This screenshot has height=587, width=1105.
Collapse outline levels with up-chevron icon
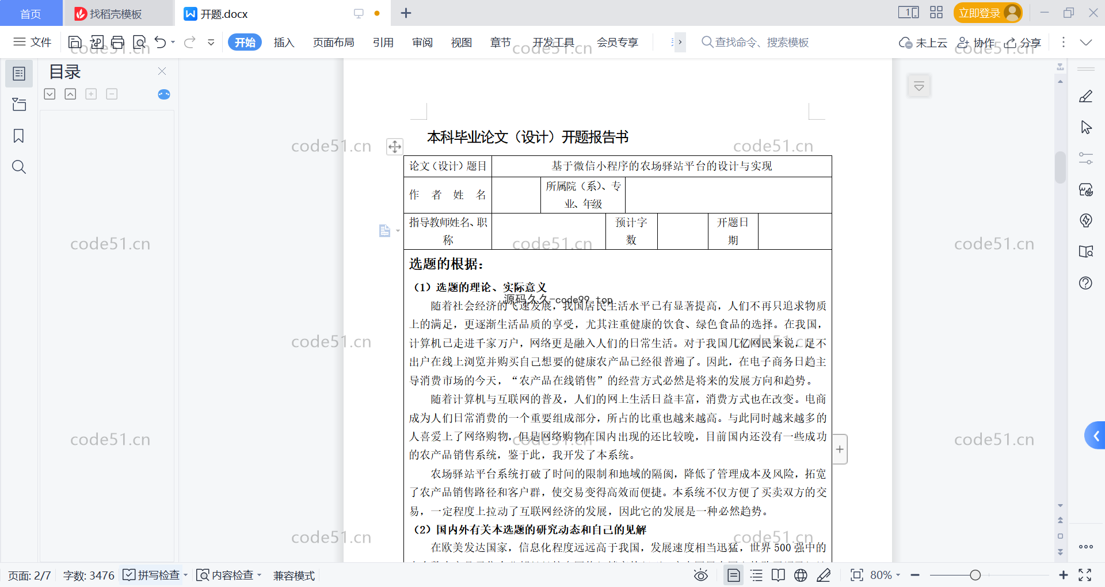(70, 94)
